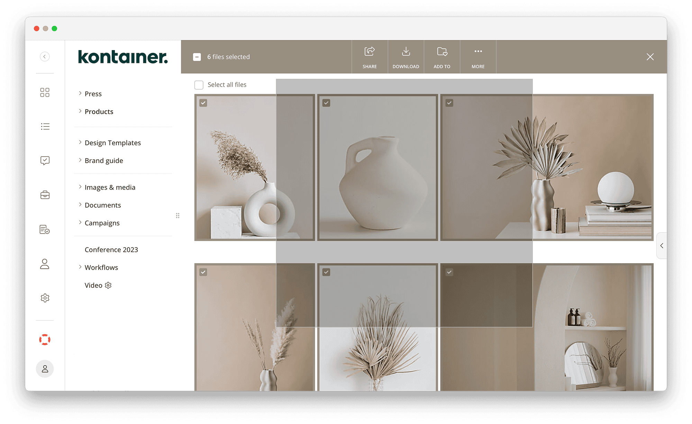
Task: Open the dashboard grid view in sidebar
Action: click(45, 92)
